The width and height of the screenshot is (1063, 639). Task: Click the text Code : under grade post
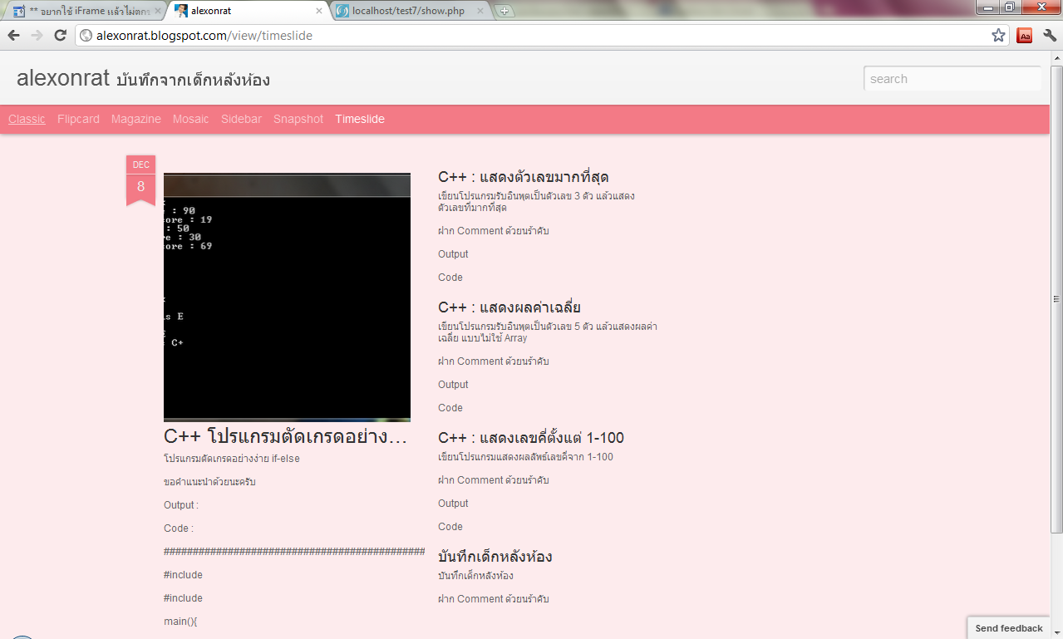coord(179,528)
